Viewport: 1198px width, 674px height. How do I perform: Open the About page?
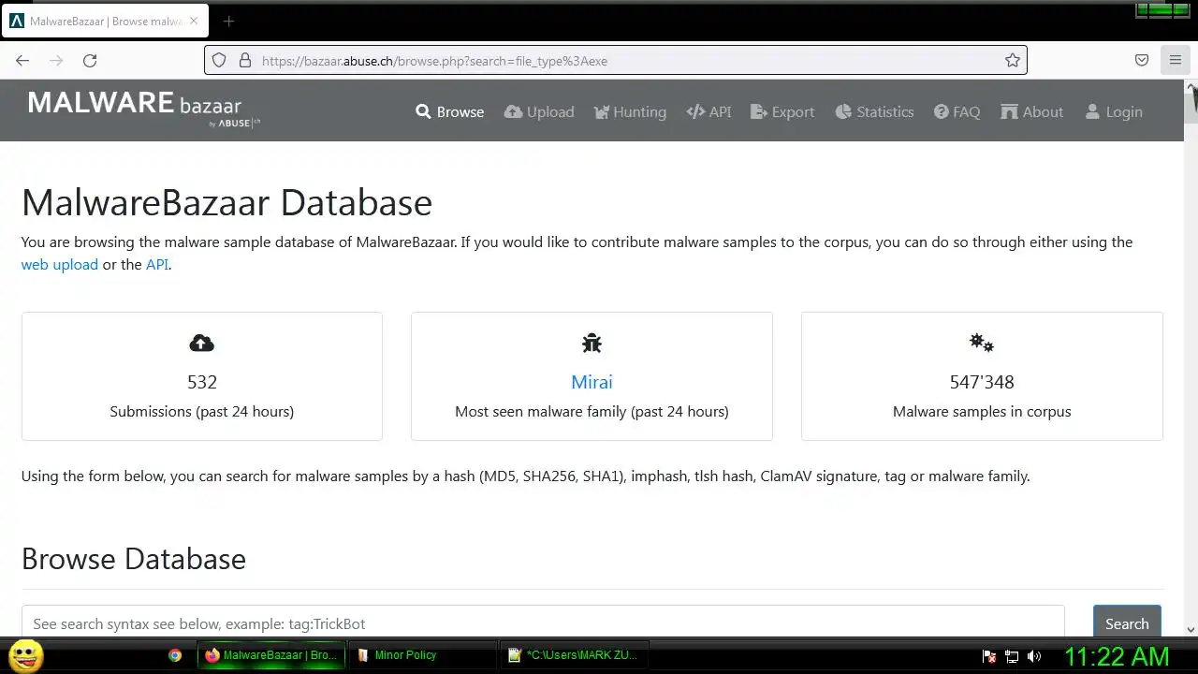(x=1032, y=111)
